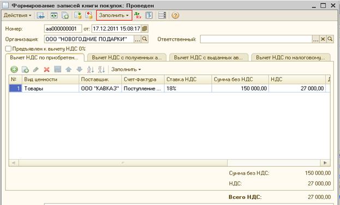Image resolution: width=340 pixels, height=205 pixels.
Task: Delete the row with the red cross icon
Action: pyautogui.click(x=46, y=70)
